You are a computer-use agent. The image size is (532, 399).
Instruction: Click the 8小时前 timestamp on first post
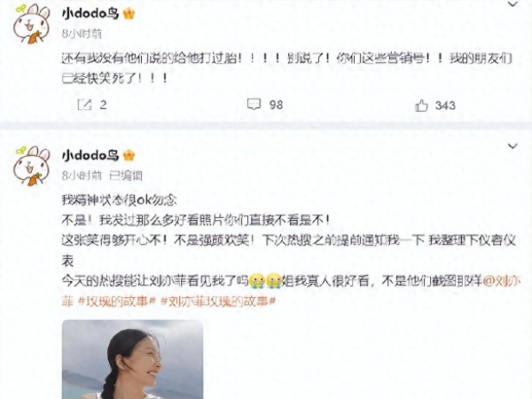pyautogui.click(x=82, y=34)
